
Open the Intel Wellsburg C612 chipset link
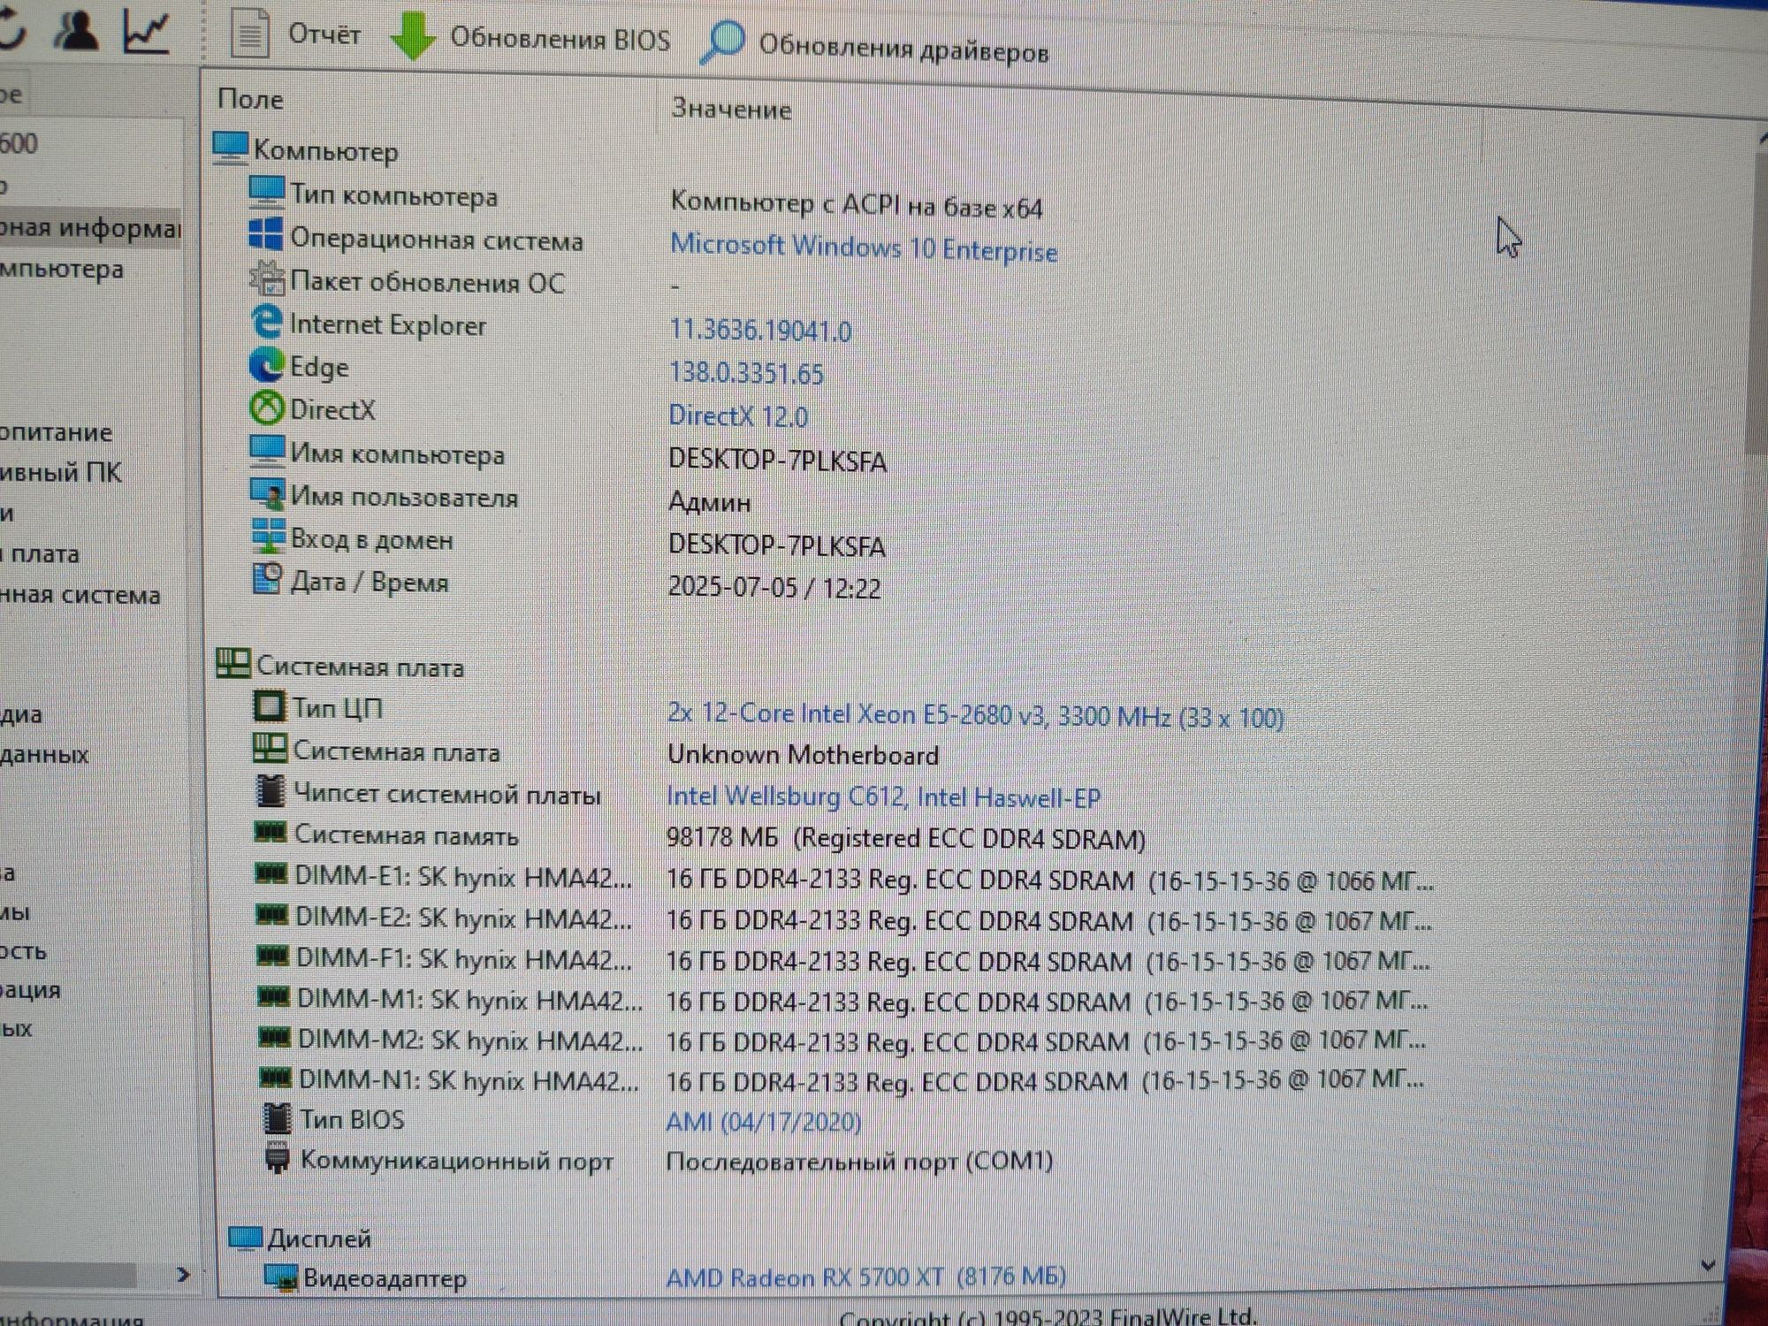[884, 796]
